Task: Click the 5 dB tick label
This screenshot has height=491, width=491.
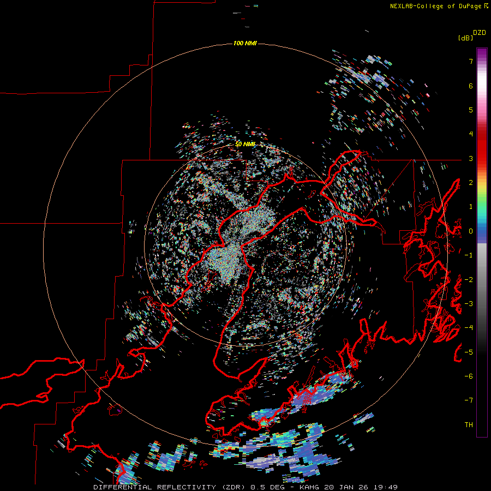Action: (471, 110)
